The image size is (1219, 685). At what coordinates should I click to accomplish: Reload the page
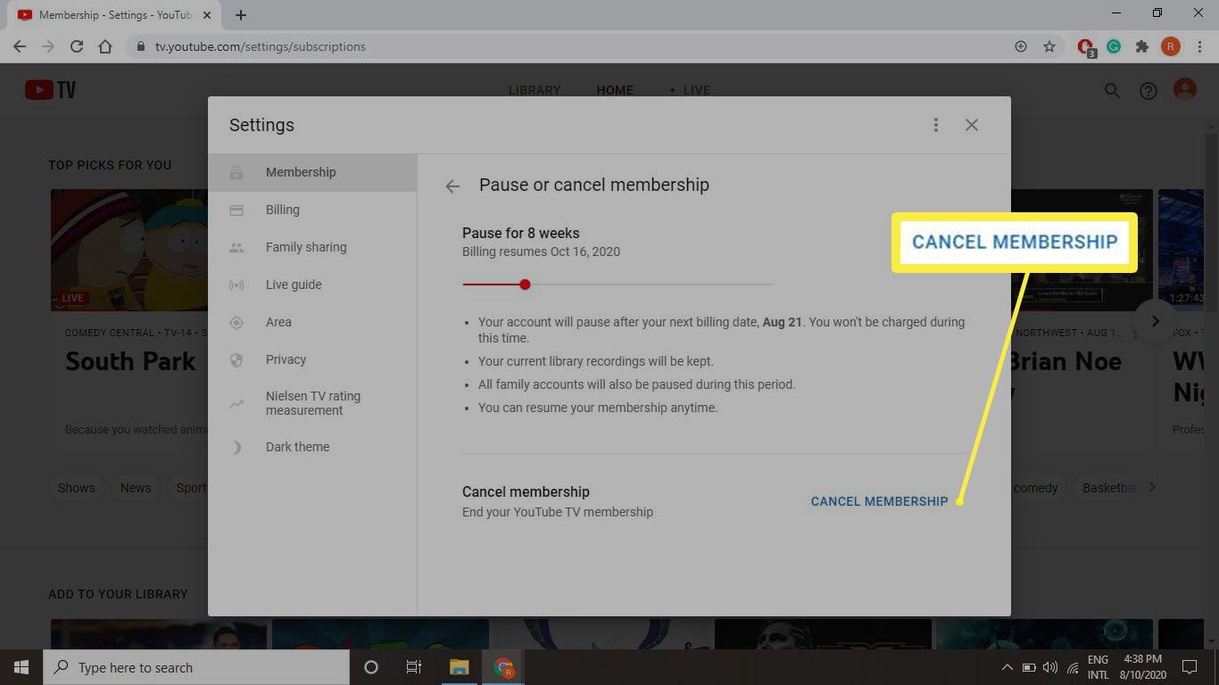point(77,46)
